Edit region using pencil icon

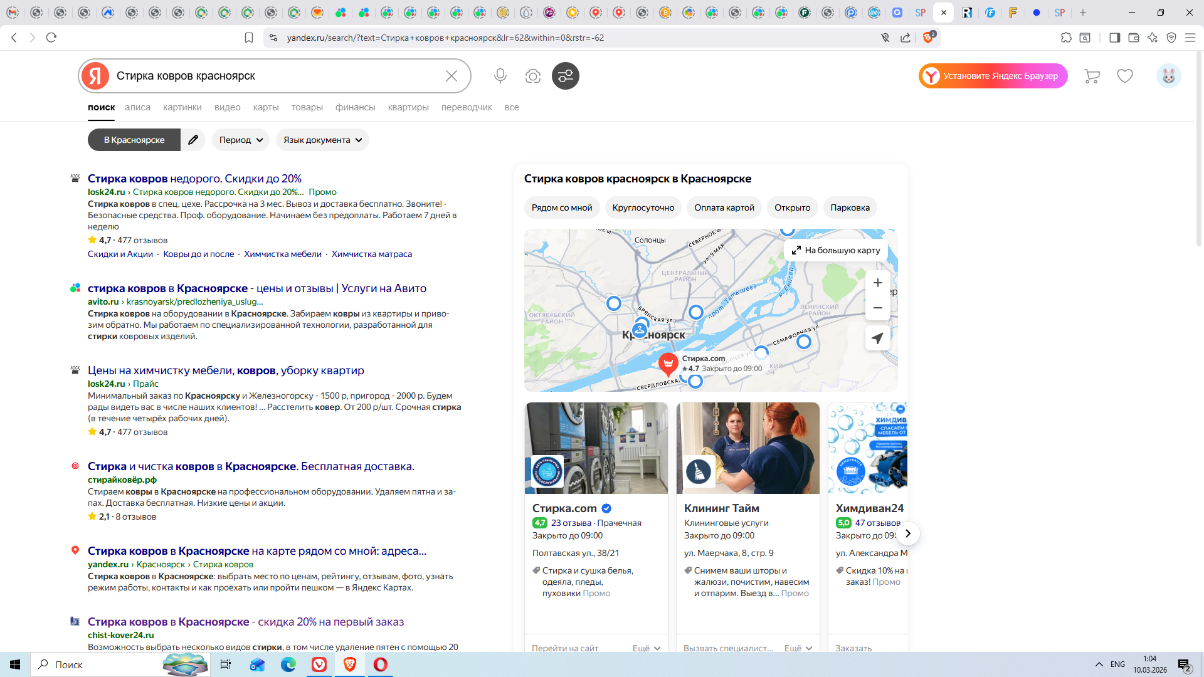coord(193,140)
